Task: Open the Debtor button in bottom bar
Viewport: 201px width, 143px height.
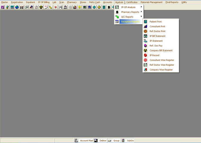Action: point(100,141)
